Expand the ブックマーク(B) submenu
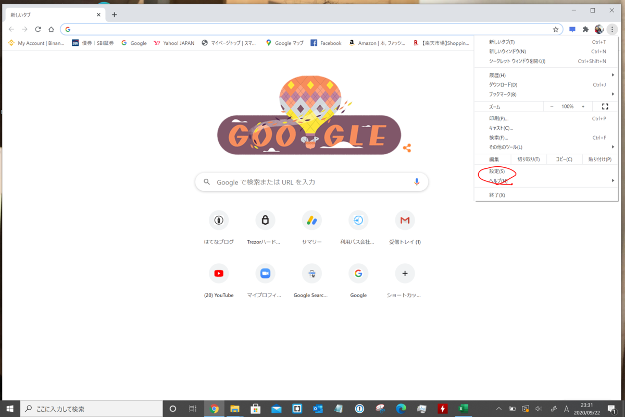 point(546,94)
